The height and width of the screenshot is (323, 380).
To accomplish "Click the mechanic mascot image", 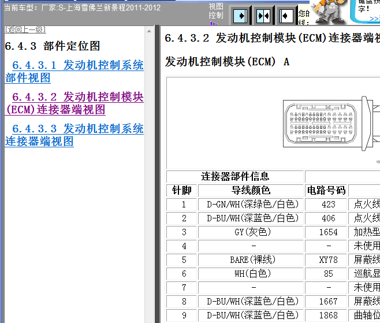I will click(329, 12).
